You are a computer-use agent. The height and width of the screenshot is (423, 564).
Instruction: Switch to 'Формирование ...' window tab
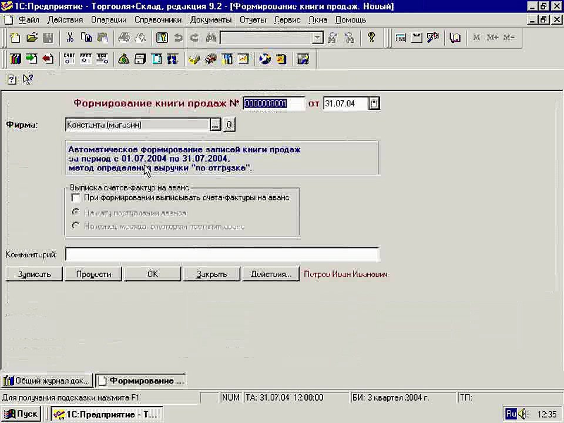(x=142, y=381)
